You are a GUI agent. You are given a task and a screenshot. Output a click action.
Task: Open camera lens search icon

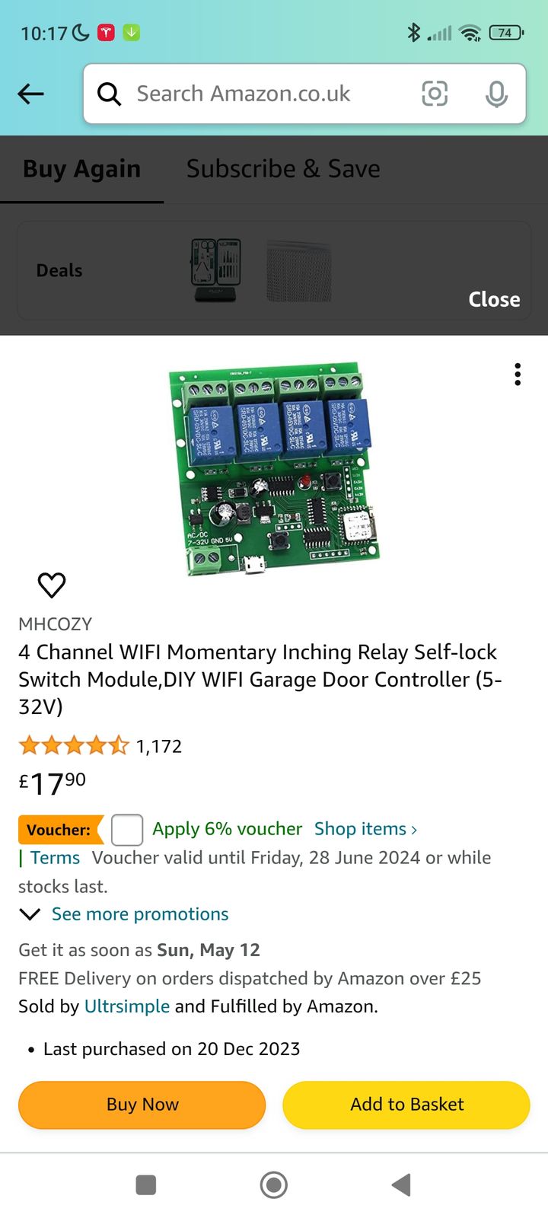[x=435, y=94]
